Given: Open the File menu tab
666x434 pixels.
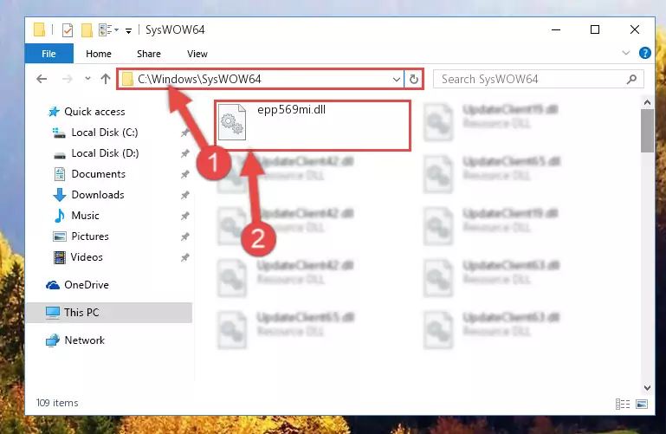Looking at the screenshot, I should (48, 54).
